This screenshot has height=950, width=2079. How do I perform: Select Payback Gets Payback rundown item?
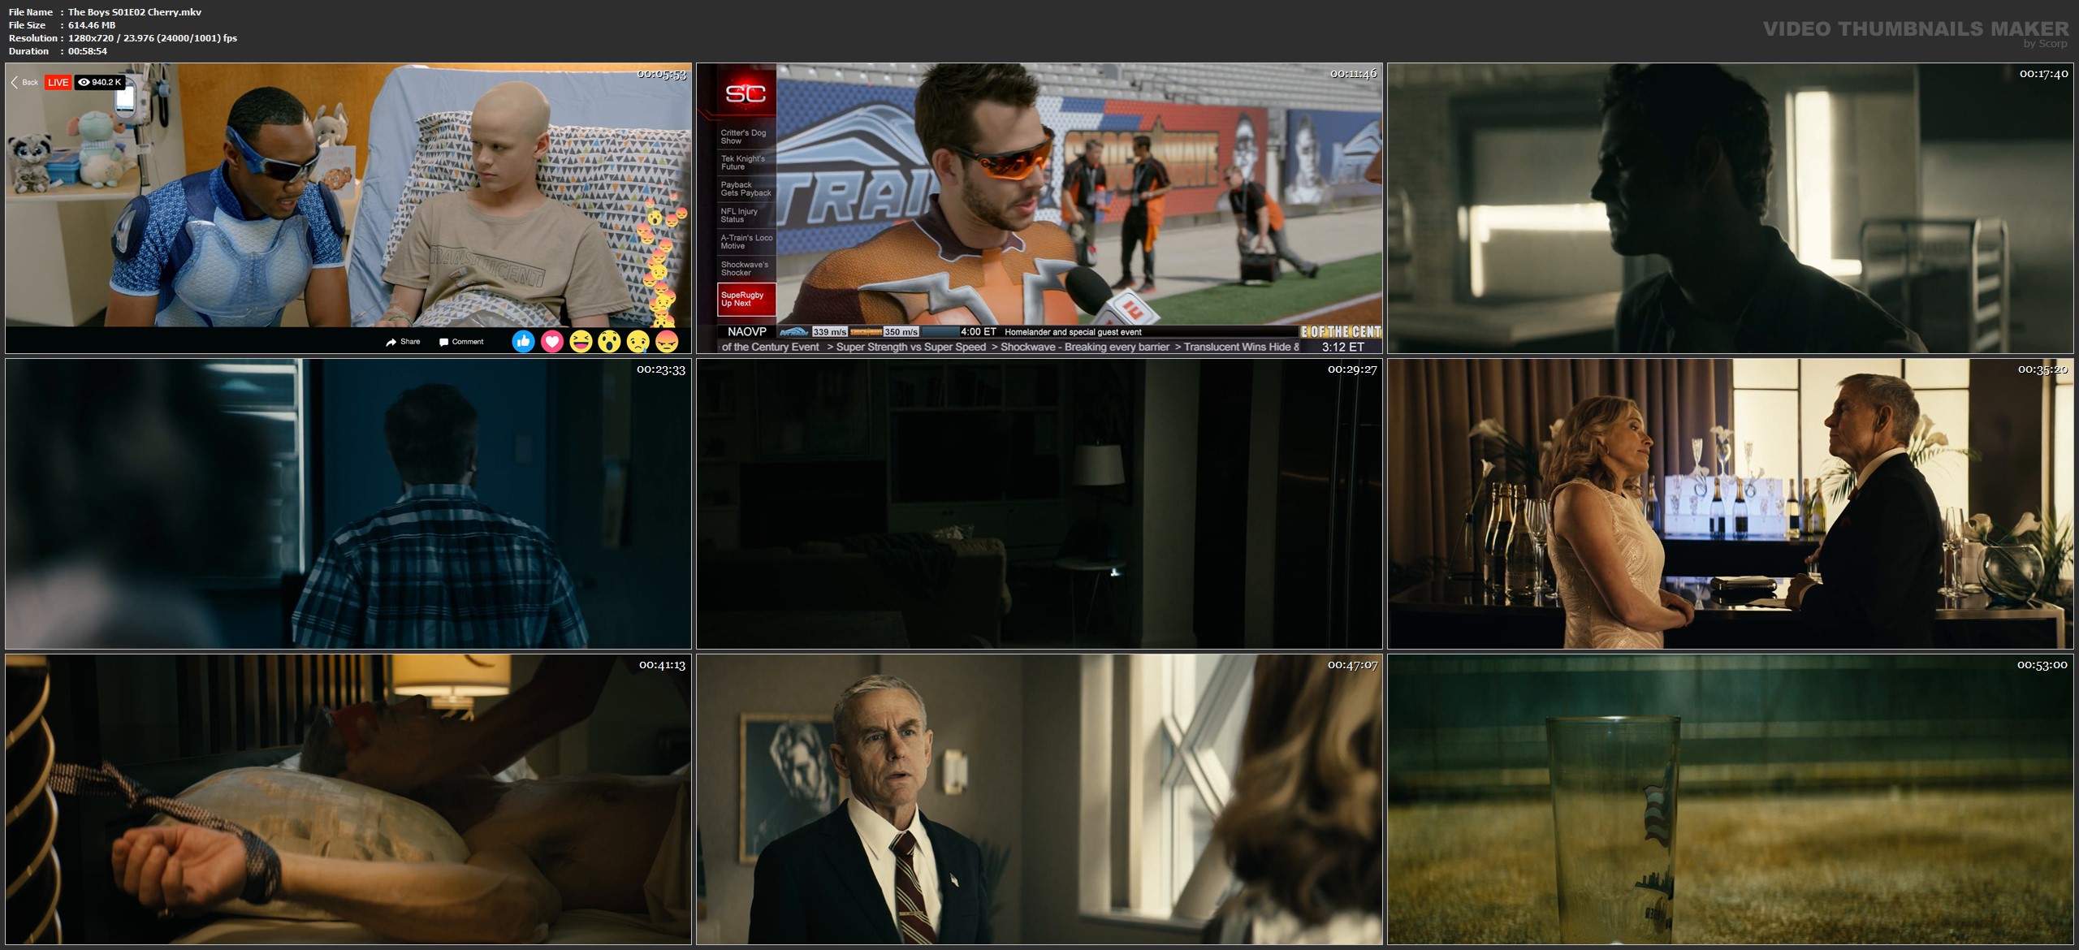746,188
